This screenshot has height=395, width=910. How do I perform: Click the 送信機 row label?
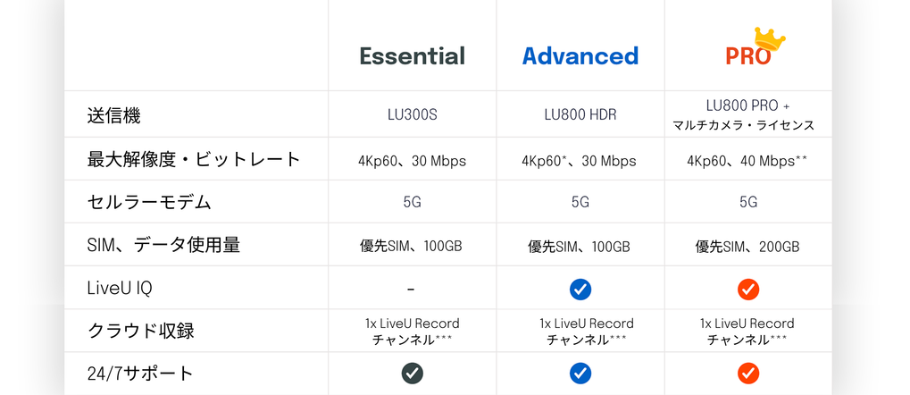[x=113, y=115]
